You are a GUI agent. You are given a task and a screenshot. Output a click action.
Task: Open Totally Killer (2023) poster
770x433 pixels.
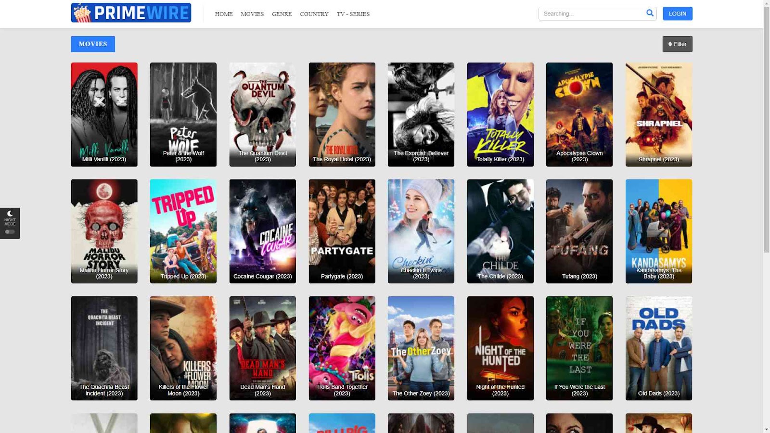click(500, 115)
